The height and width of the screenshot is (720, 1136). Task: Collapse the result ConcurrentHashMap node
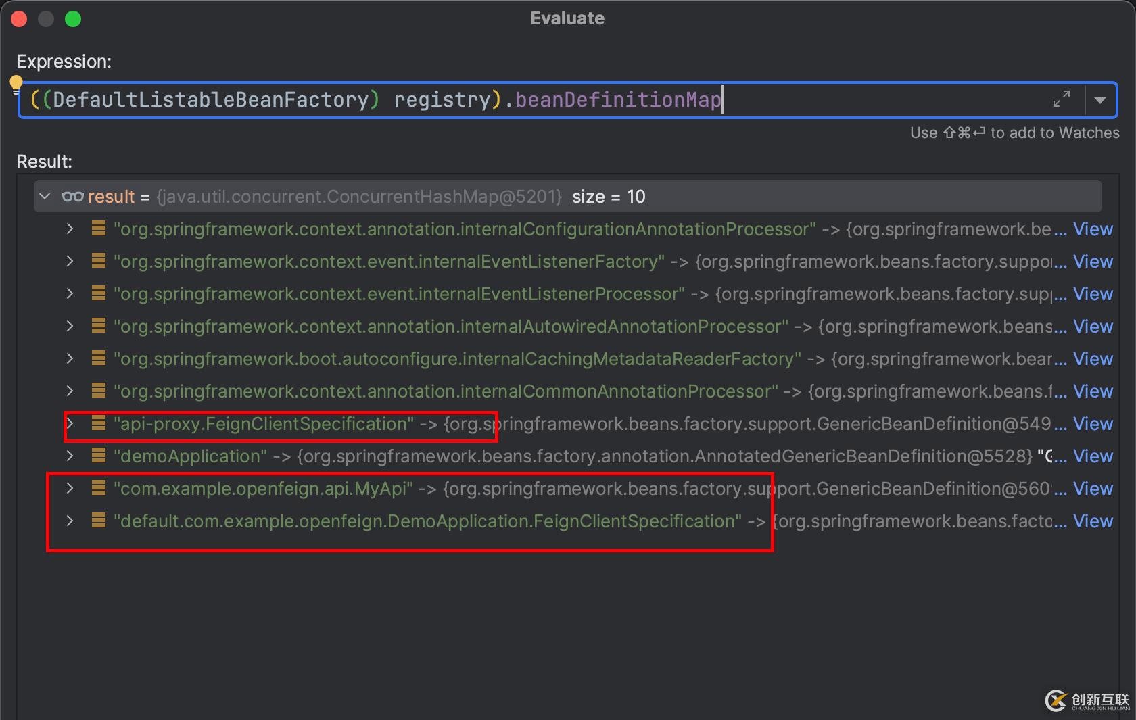(x=45, y=197)
